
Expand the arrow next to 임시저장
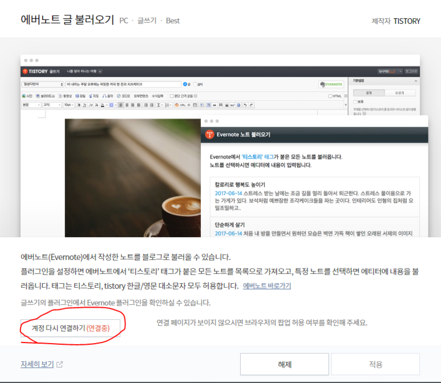pos(400,71)
